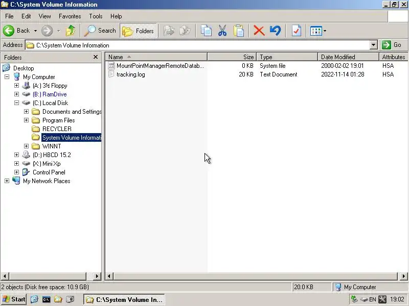Click the Show Desktop quick launch icon
This screenshot has height=306, width=409.
(34, 299)
